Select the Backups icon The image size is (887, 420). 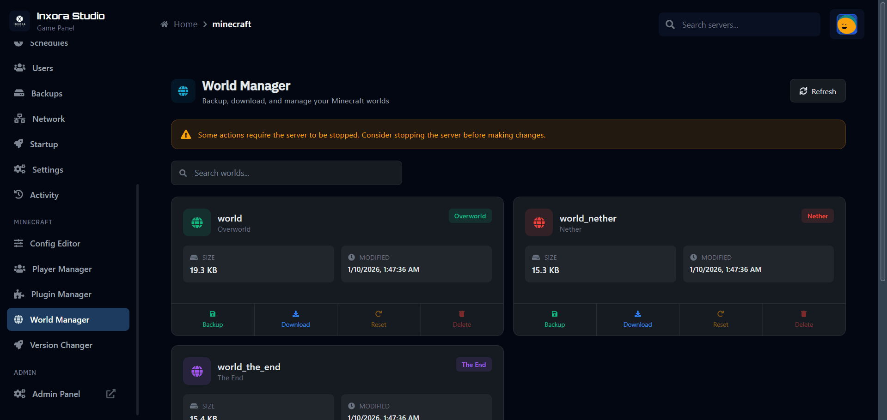(x=19, y=93)
